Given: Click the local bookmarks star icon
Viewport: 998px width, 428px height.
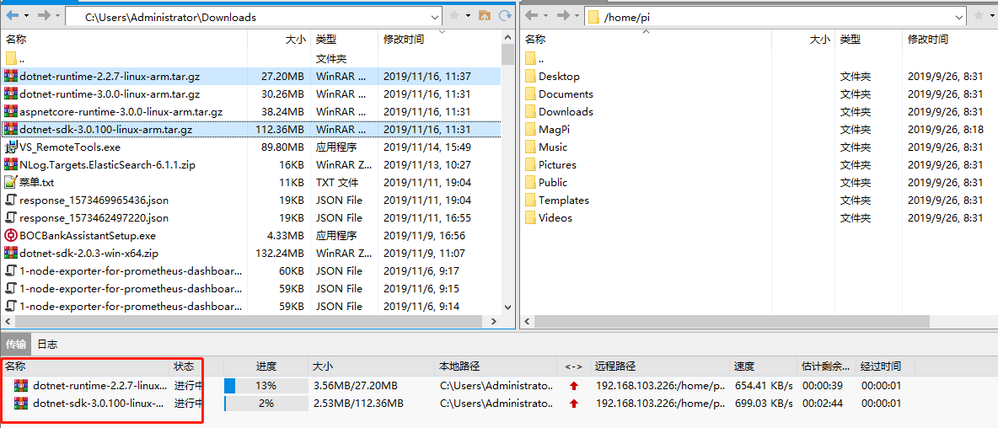Looking at the screenshot, I should 453,16.
